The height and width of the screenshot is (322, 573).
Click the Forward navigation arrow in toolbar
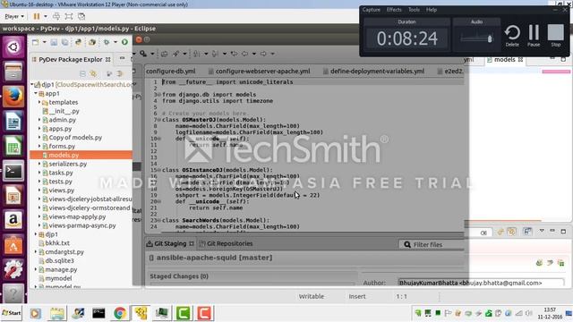coord(263,54)
